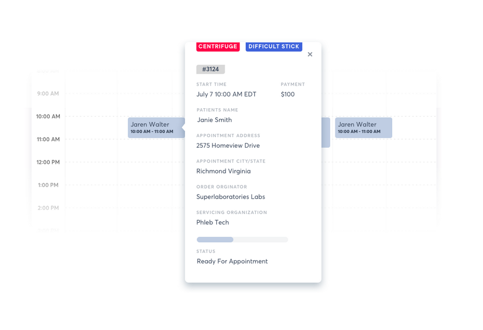The height and width of the screenshot is (330, 483).
Task: Click the Ready For Appointment status
Action: 232,261
